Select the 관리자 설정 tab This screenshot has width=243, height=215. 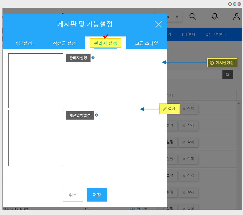(x=105, y=43)
